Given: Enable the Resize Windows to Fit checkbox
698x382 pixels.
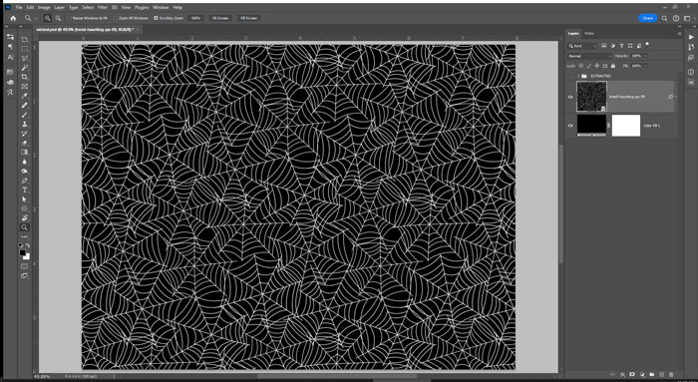Looking at the screenshot, I should click(x=70, y=18).
